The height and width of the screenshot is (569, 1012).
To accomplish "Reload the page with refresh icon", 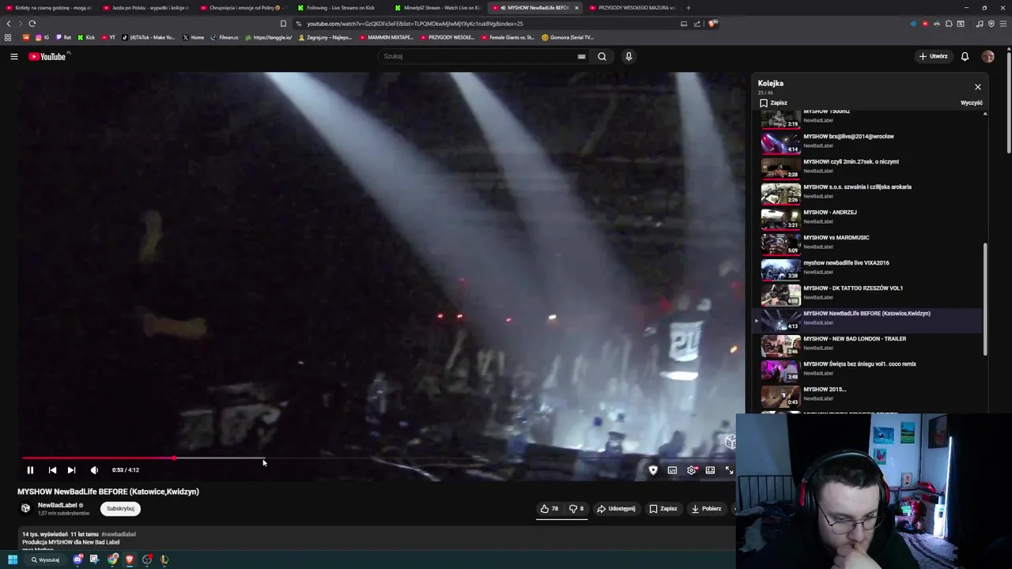I will [x=32, y=24].
